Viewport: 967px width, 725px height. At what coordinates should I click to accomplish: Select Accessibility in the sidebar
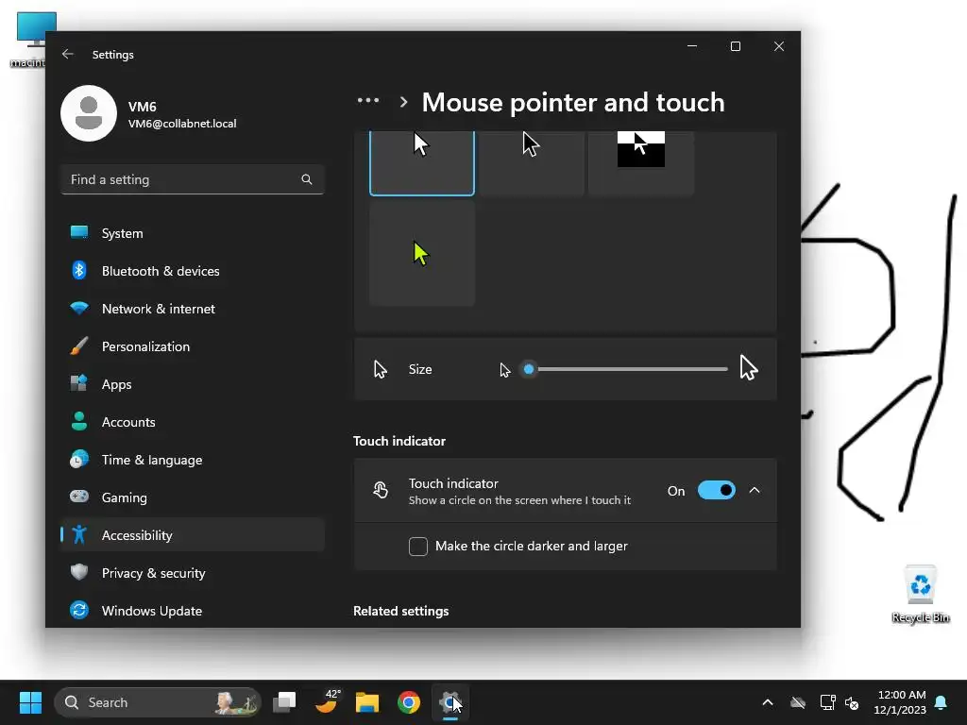[193, 534]
